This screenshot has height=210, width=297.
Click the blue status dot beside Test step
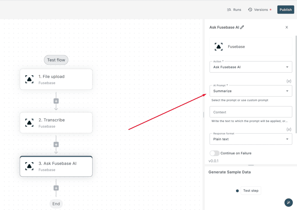click(237, 191)
